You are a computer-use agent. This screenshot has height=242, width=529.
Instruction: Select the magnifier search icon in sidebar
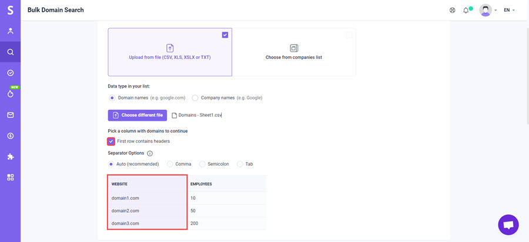tap(10, 52)
